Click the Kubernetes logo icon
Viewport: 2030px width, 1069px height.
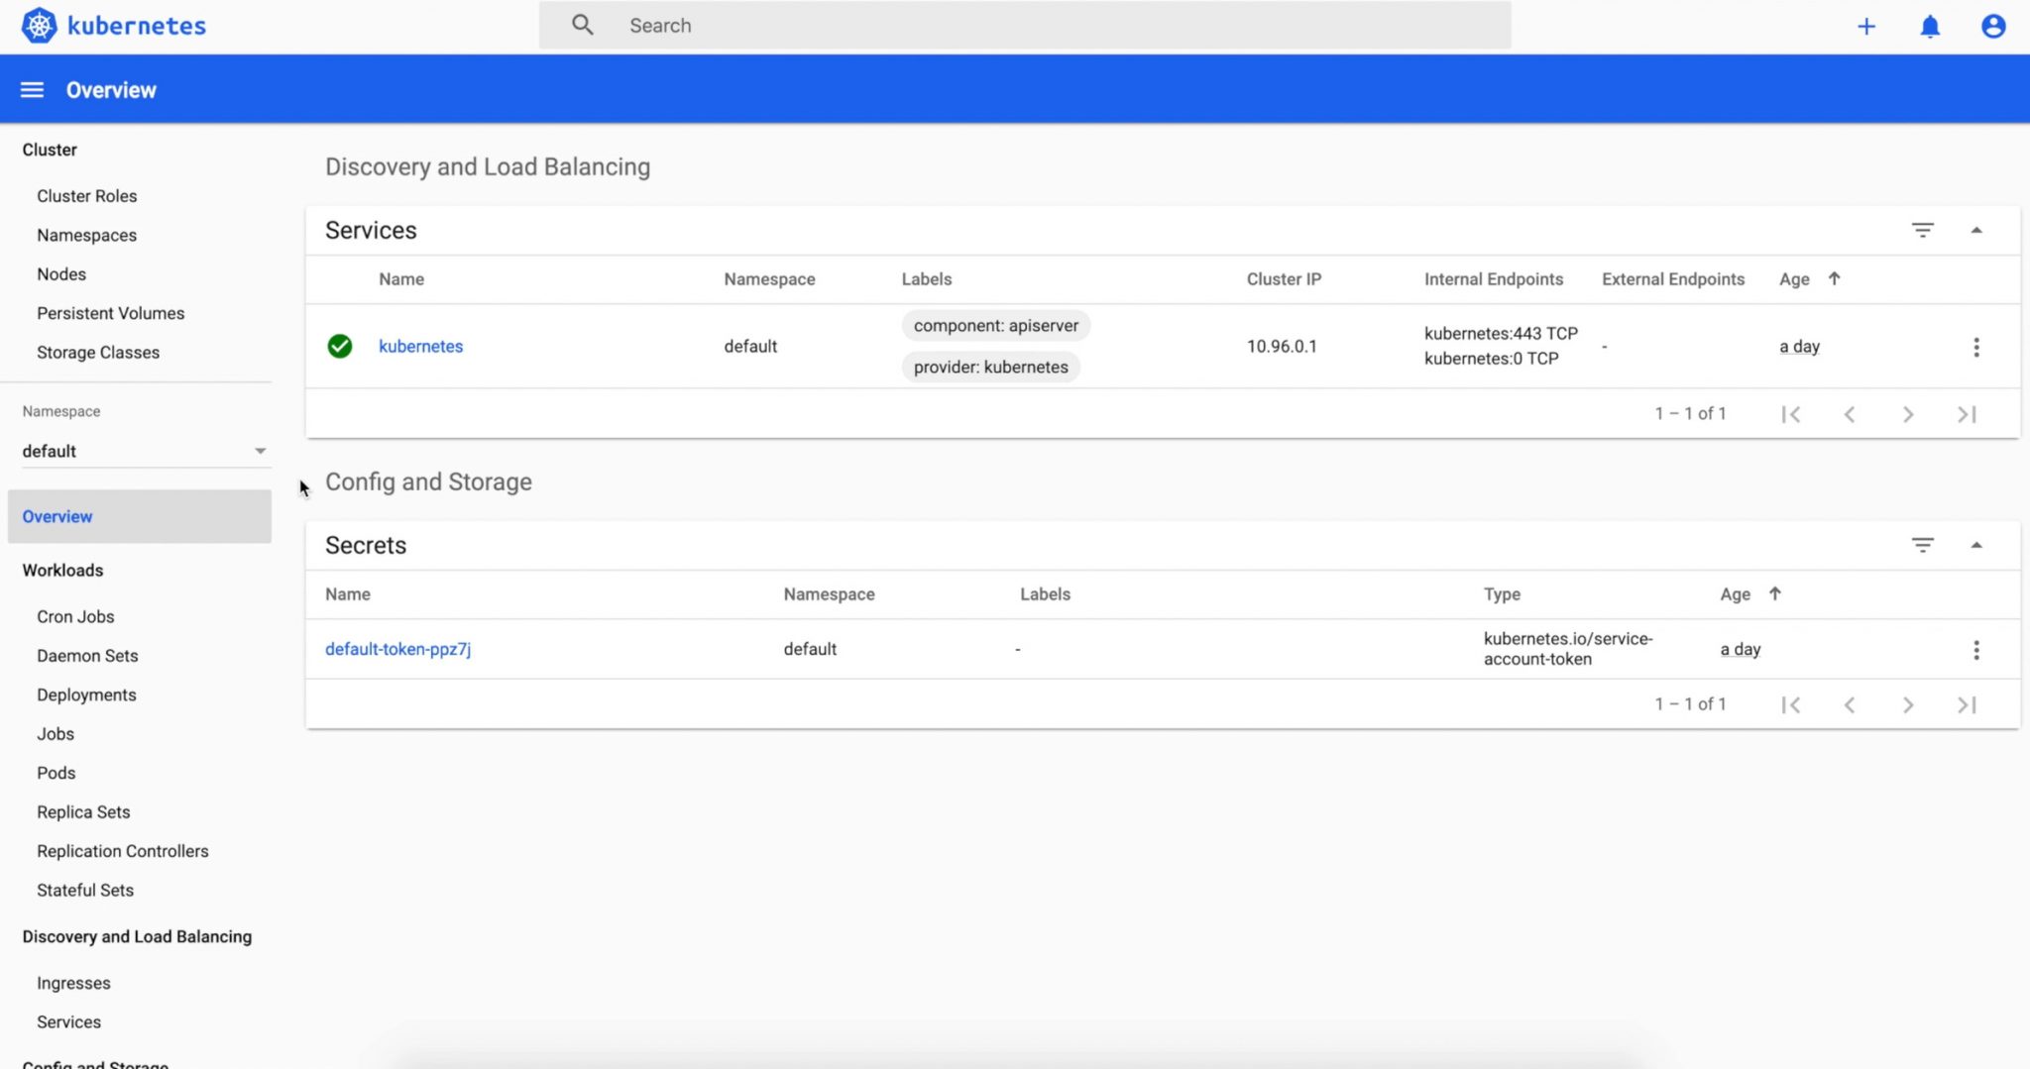point(40,26)
